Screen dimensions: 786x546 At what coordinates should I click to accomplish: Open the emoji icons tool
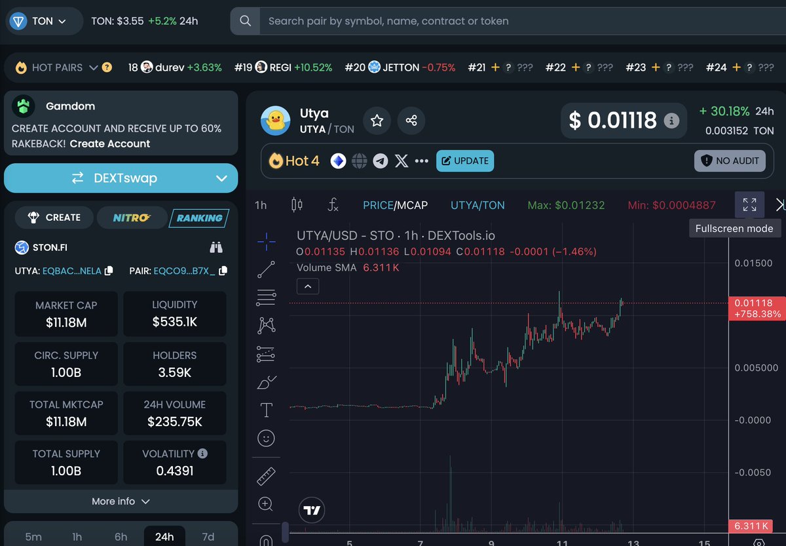click(266, 438)
